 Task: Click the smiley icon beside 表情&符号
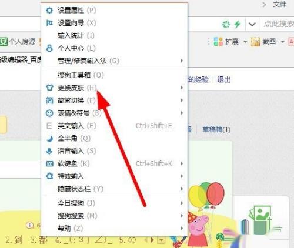[49, 113]
